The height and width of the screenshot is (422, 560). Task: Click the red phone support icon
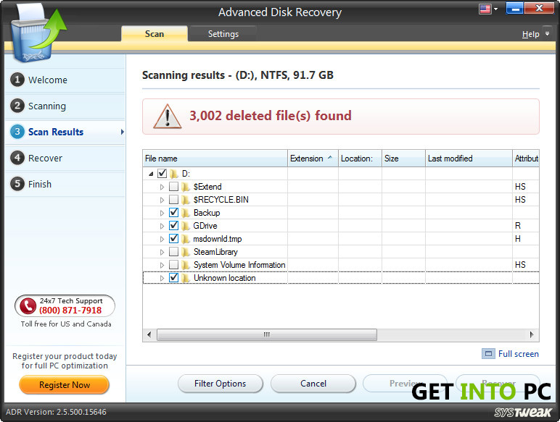pyautogui.click(x=28, y=306)
